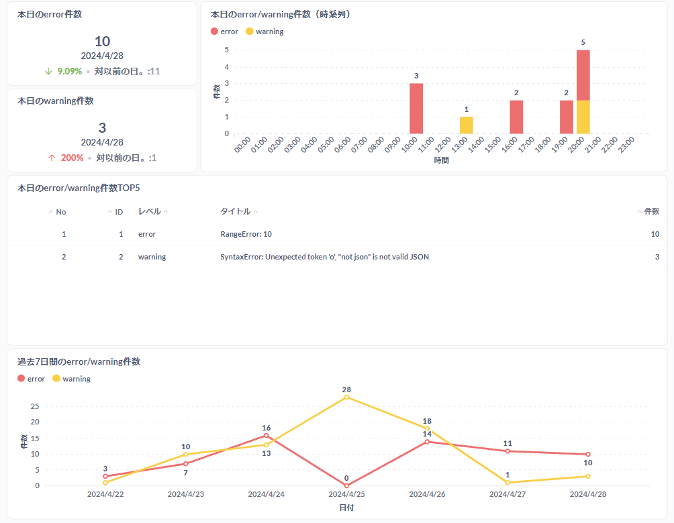Select the warning point labeled 28 on 2024/4/25

[x=346, y=397]
